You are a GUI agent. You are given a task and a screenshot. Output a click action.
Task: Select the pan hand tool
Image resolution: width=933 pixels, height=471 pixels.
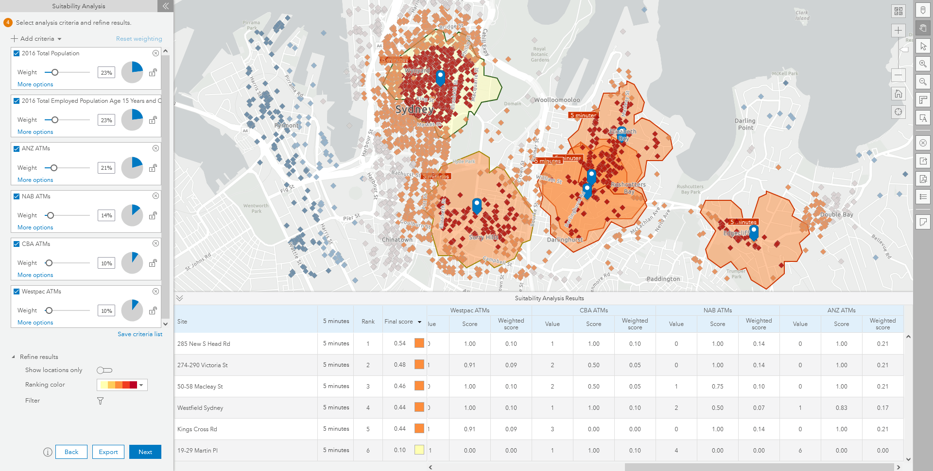coord(922,28)
